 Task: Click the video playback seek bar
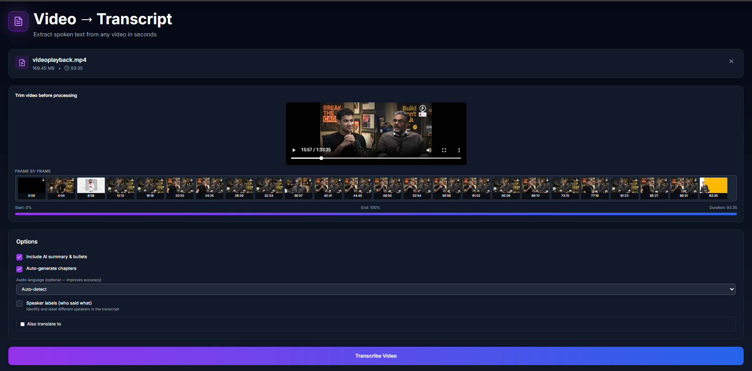(376, 158)
